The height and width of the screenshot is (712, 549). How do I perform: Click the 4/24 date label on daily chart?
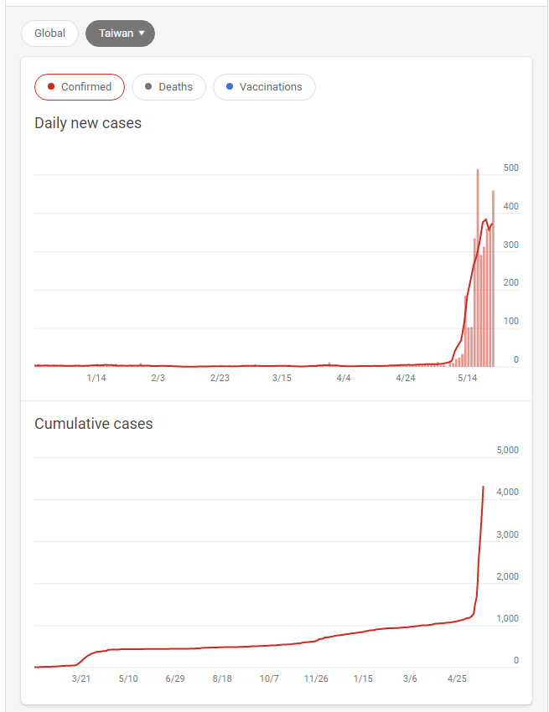point(406,378)
